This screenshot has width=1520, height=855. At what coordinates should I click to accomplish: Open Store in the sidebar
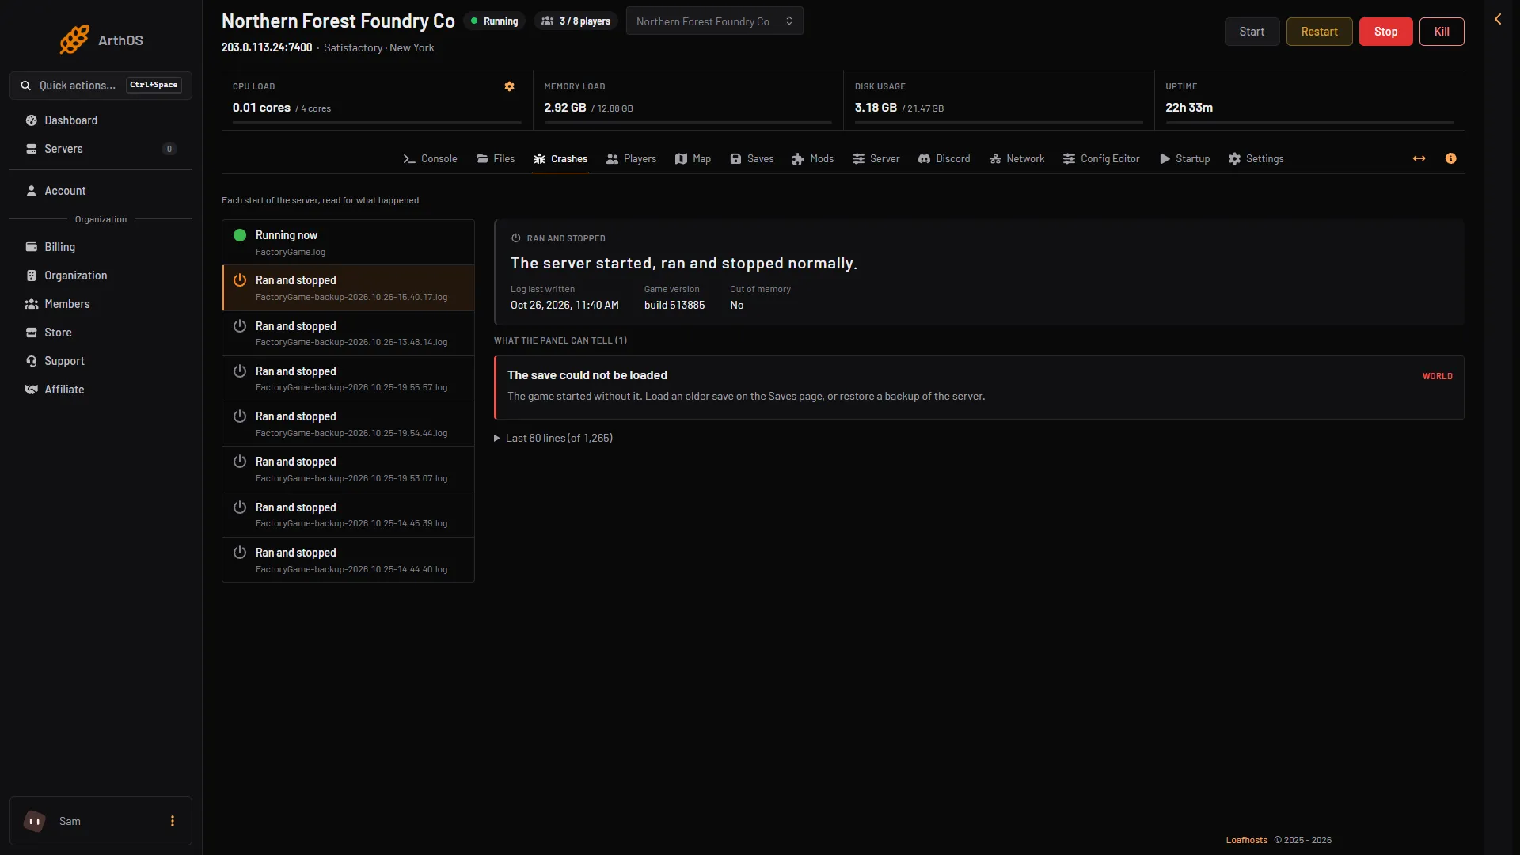[x=101, y=332]
